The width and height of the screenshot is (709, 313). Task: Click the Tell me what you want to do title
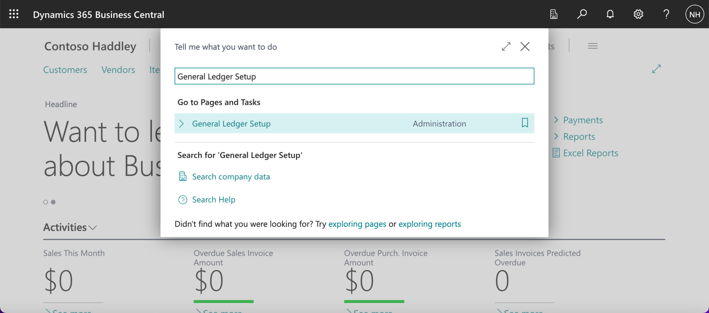point(226,47)
